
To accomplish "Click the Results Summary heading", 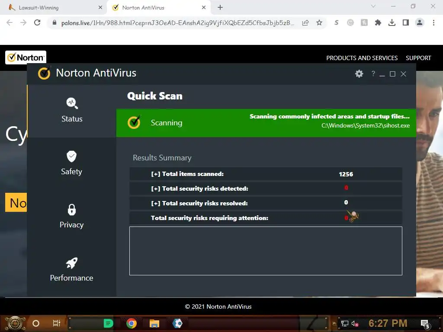I will pyautogui.click(x=162, y=157).
